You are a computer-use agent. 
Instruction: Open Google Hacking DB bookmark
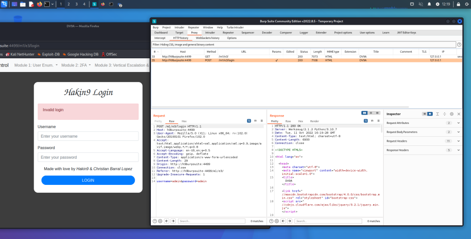[80, 54]
